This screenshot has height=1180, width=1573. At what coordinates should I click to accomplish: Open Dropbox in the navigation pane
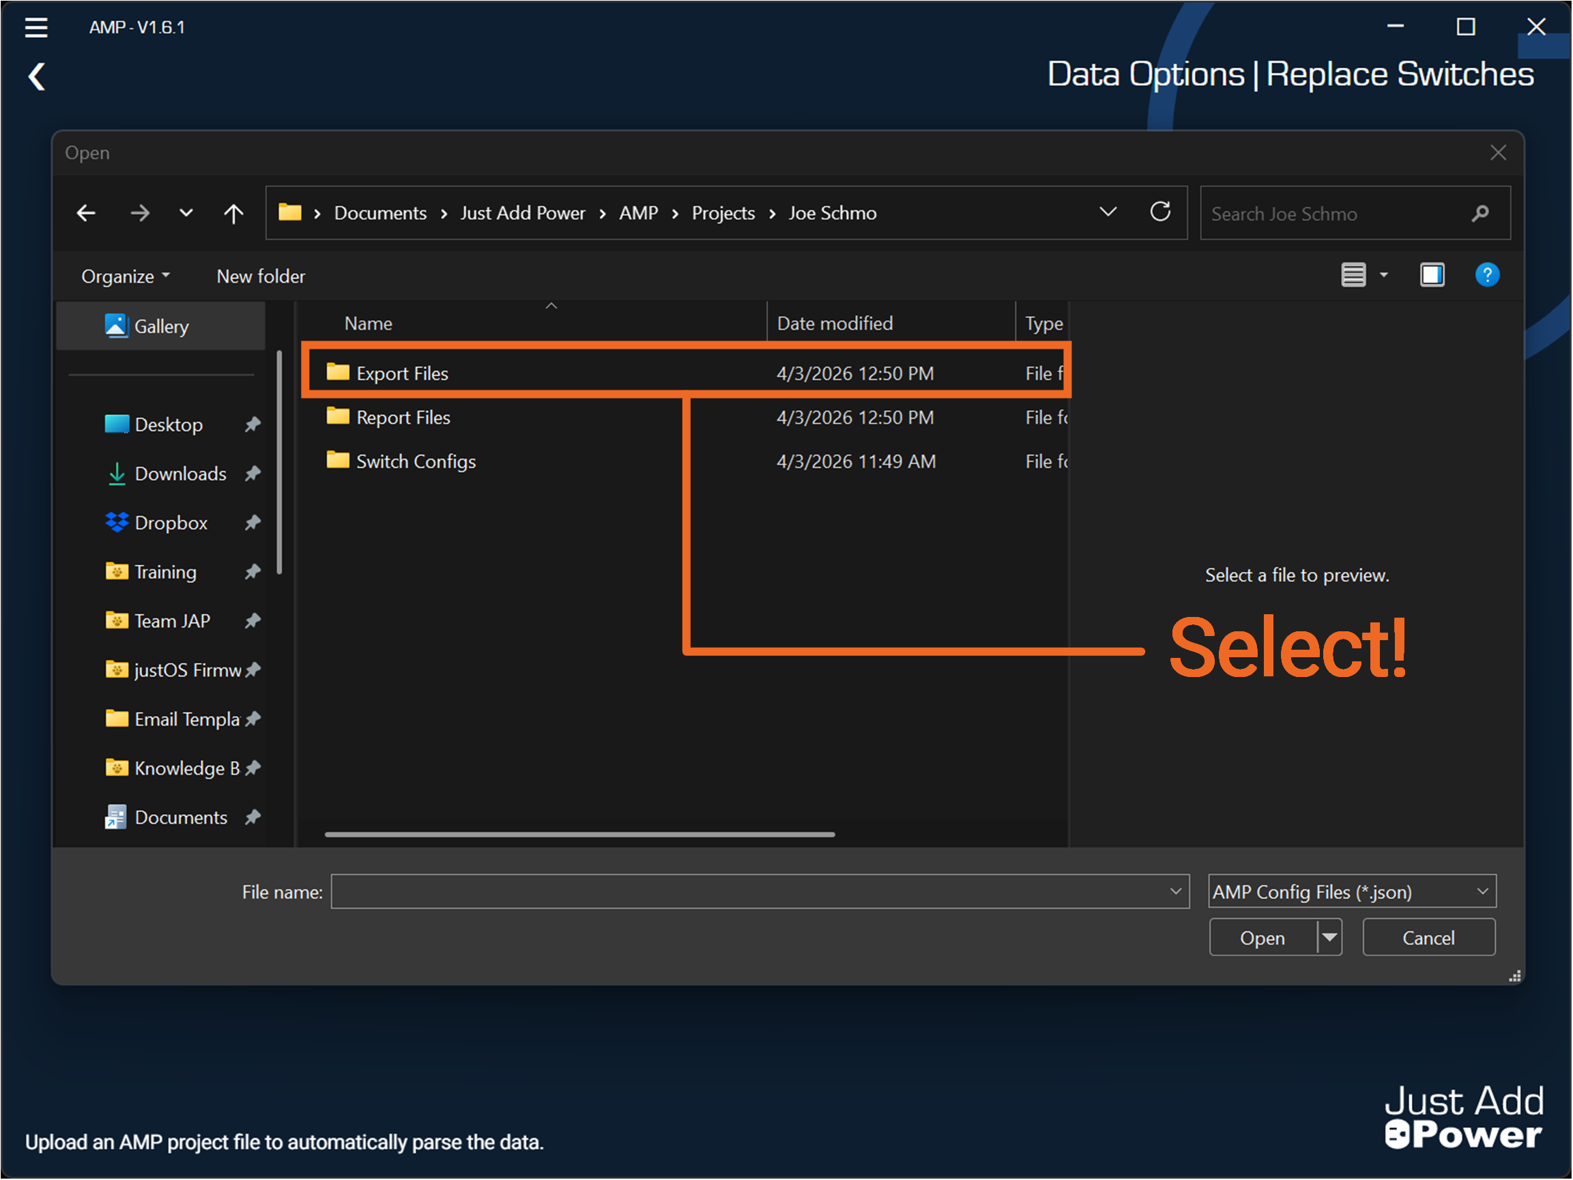[171, 523]
